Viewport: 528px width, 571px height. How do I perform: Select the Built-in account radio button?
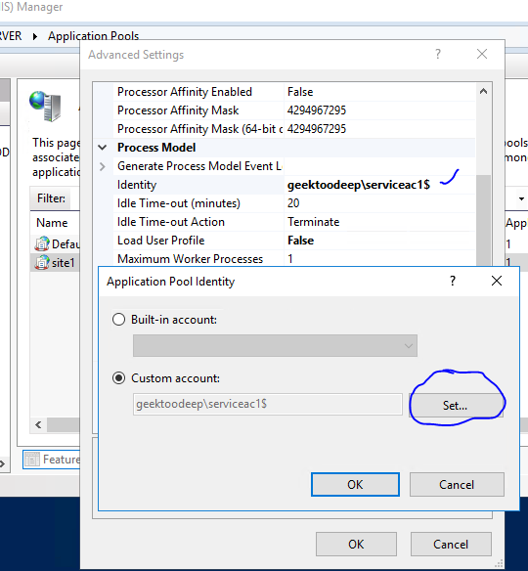118,320
